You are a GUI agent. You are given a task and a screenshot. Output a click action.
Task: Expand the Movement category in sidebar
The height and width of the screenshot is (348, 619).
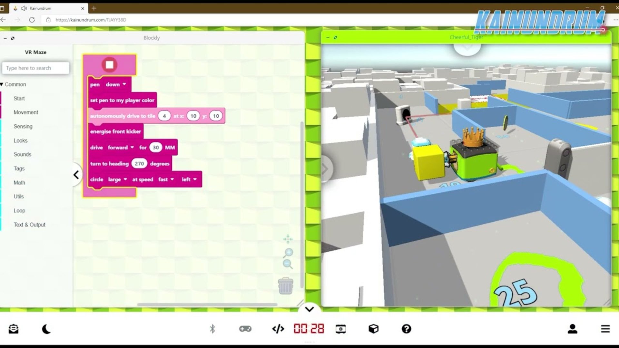[25, 112]
